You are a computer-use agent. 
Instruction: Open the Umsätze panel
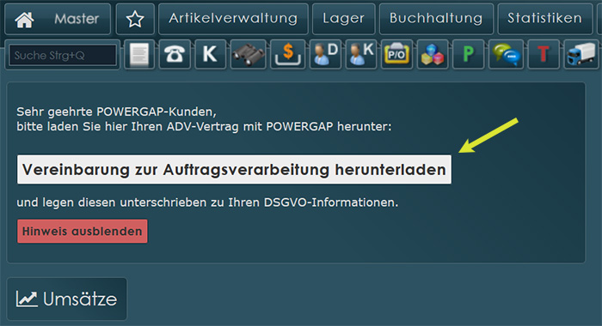pyautogui.click(x=67, y=299)
